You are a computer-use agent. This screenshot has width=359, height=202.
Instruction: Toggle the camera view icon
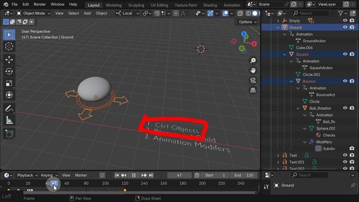tap(253, 80)
